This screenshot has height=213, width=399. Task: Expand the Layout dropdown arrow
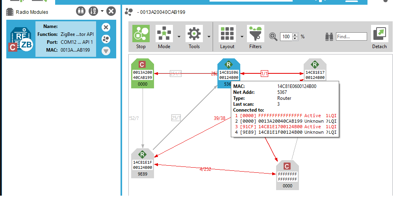(x=242, y=37)
